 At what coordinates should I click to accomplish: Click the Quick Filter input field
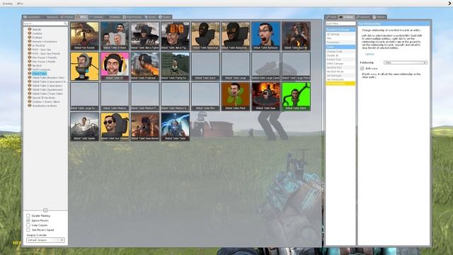coord(340,23)
